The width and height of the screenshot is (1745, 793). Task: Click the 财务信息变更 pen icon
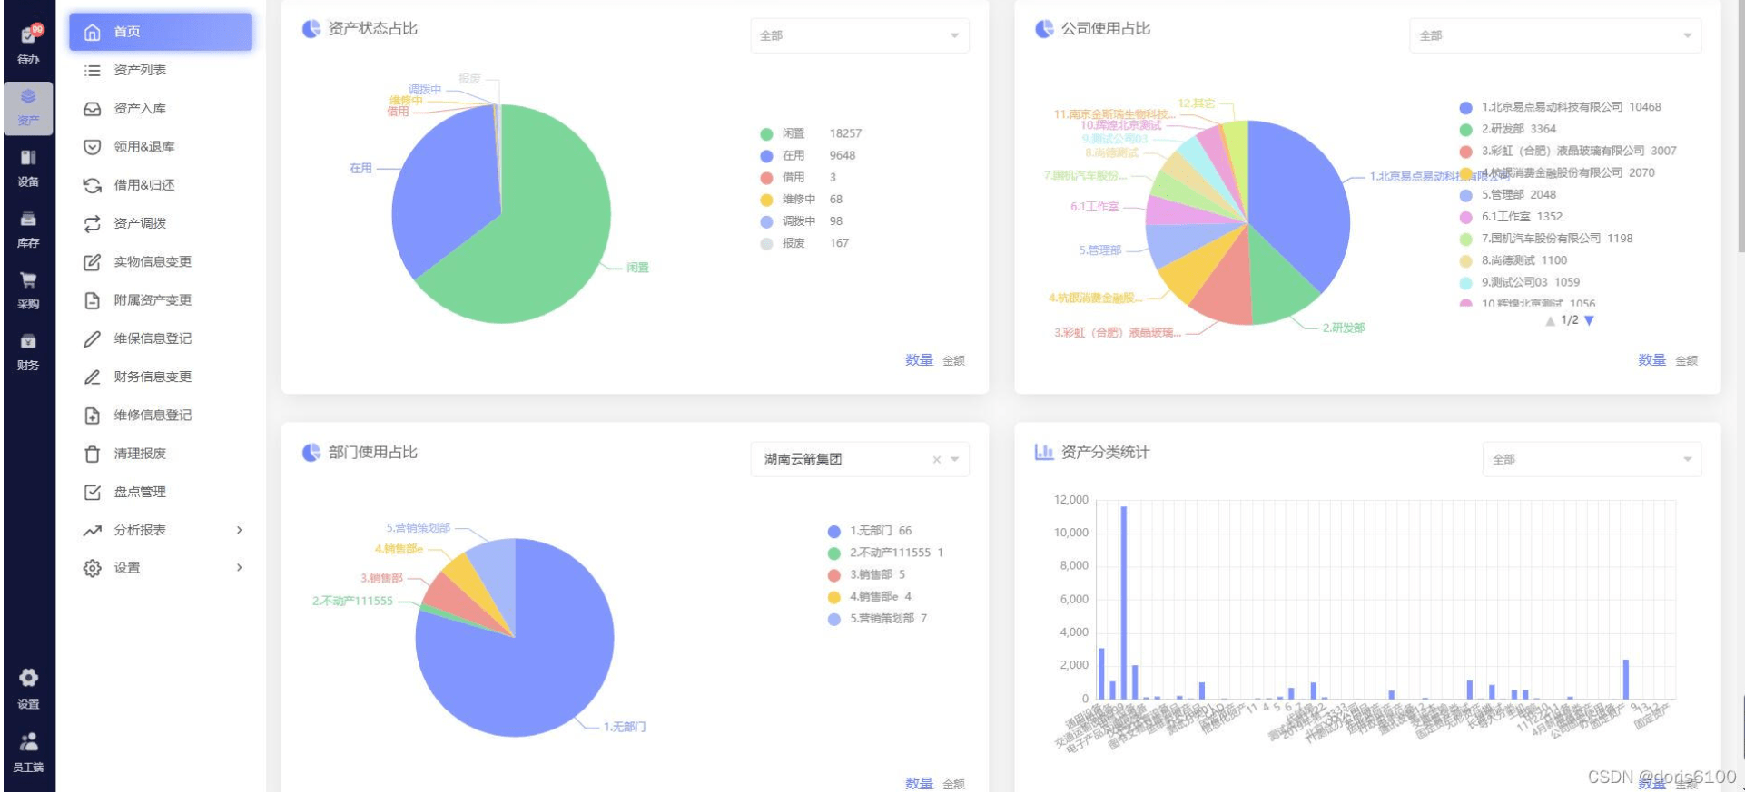[92, 377]
